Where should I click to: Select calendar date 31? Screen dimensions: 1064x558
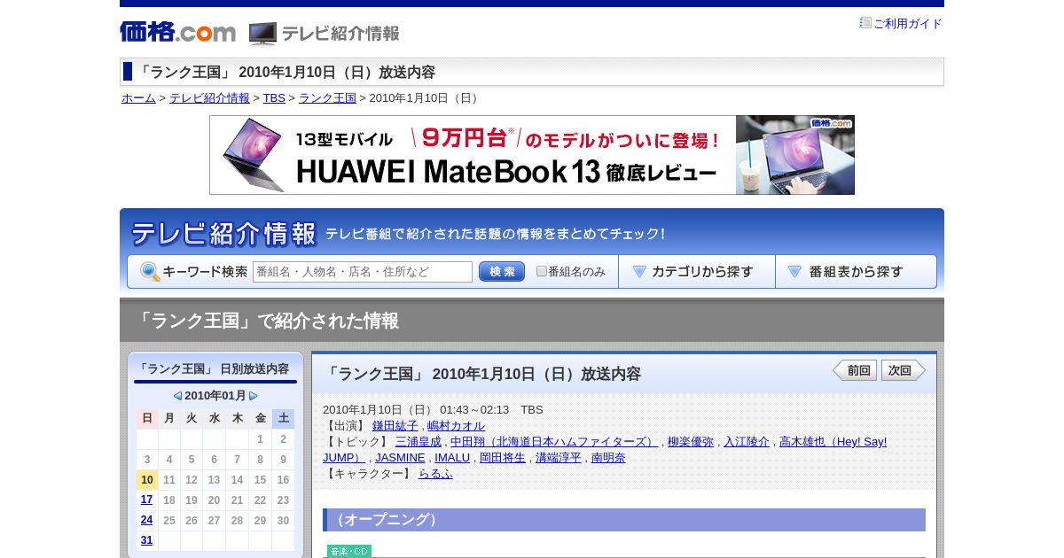tap(146, 540)
